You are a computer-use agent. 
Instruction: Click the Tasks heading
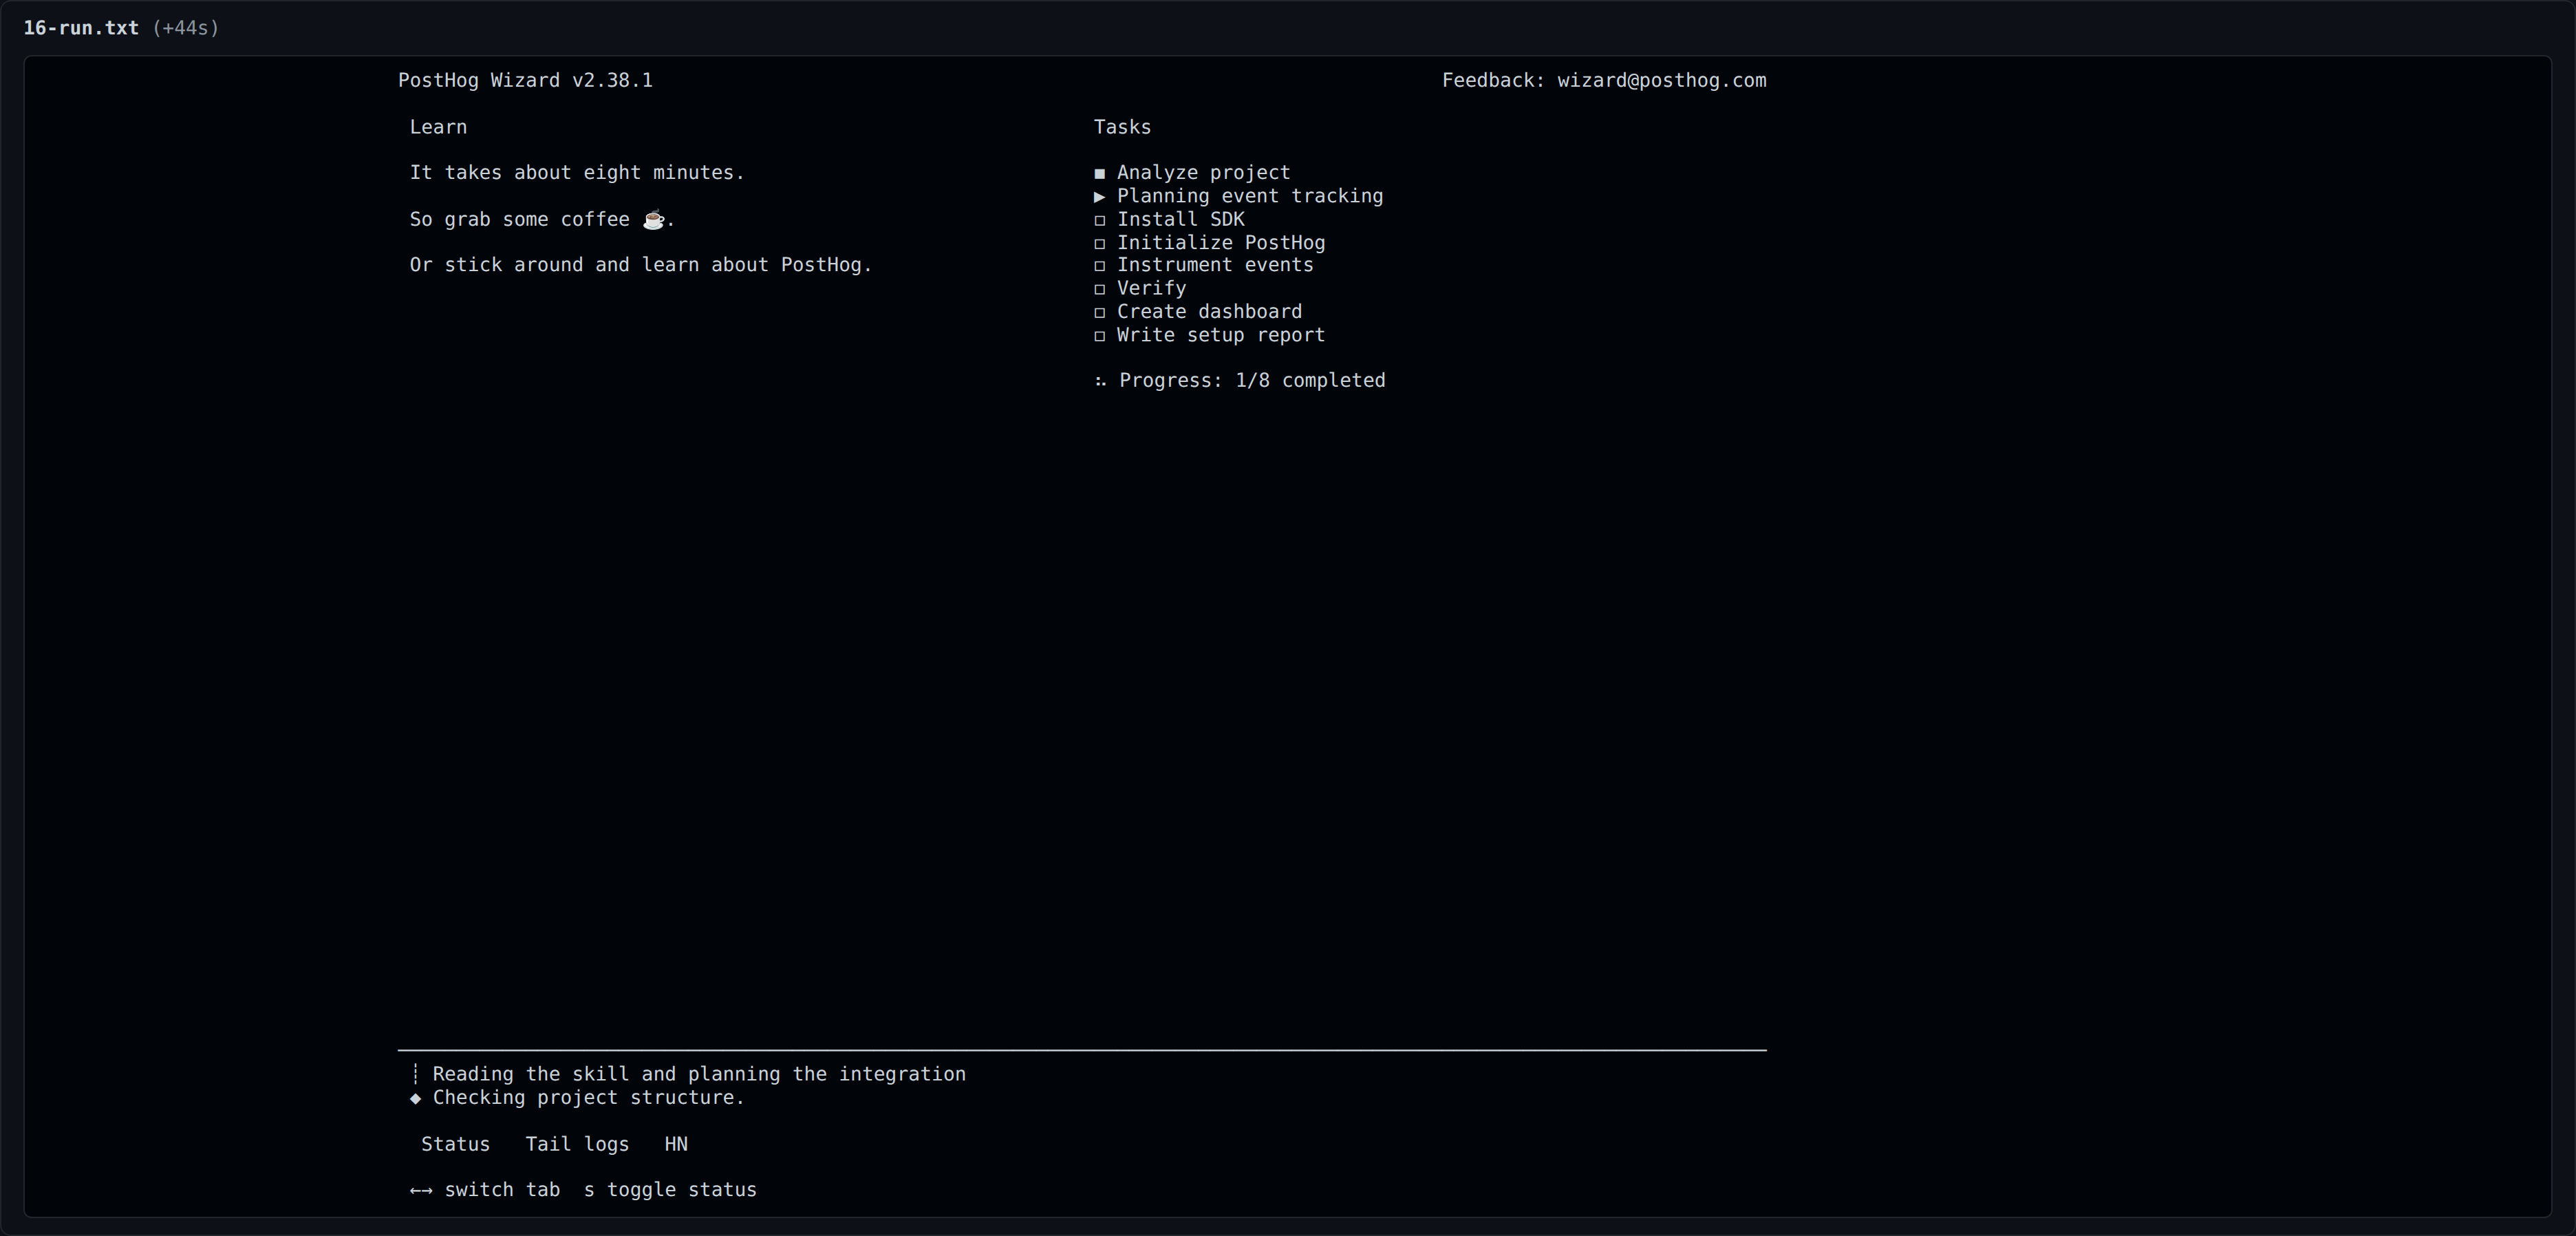(x=1122, y=127)
